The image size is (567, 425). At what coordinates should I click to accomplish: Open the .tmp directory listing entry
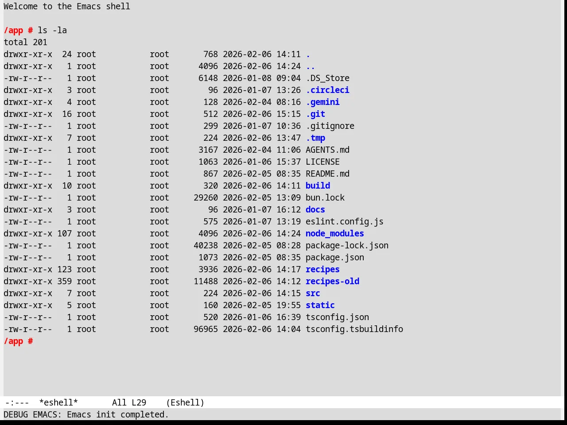click(x=315, y=138)
